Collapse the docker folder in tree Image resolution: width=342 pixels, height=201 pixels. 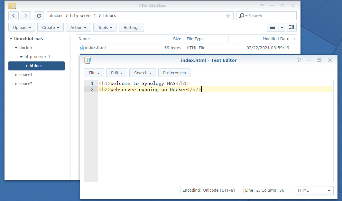point(16,48)
